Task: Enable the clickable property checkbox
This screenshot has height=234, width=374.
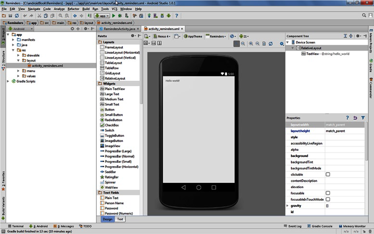Action: pyautogui.click(x=328, y=174)
